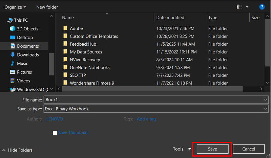Click New folder in the toolbar

(x=47, y=7)
